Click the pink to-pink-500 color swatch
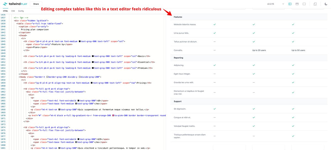Screen dimensions: 331x150 click(113, 116)
